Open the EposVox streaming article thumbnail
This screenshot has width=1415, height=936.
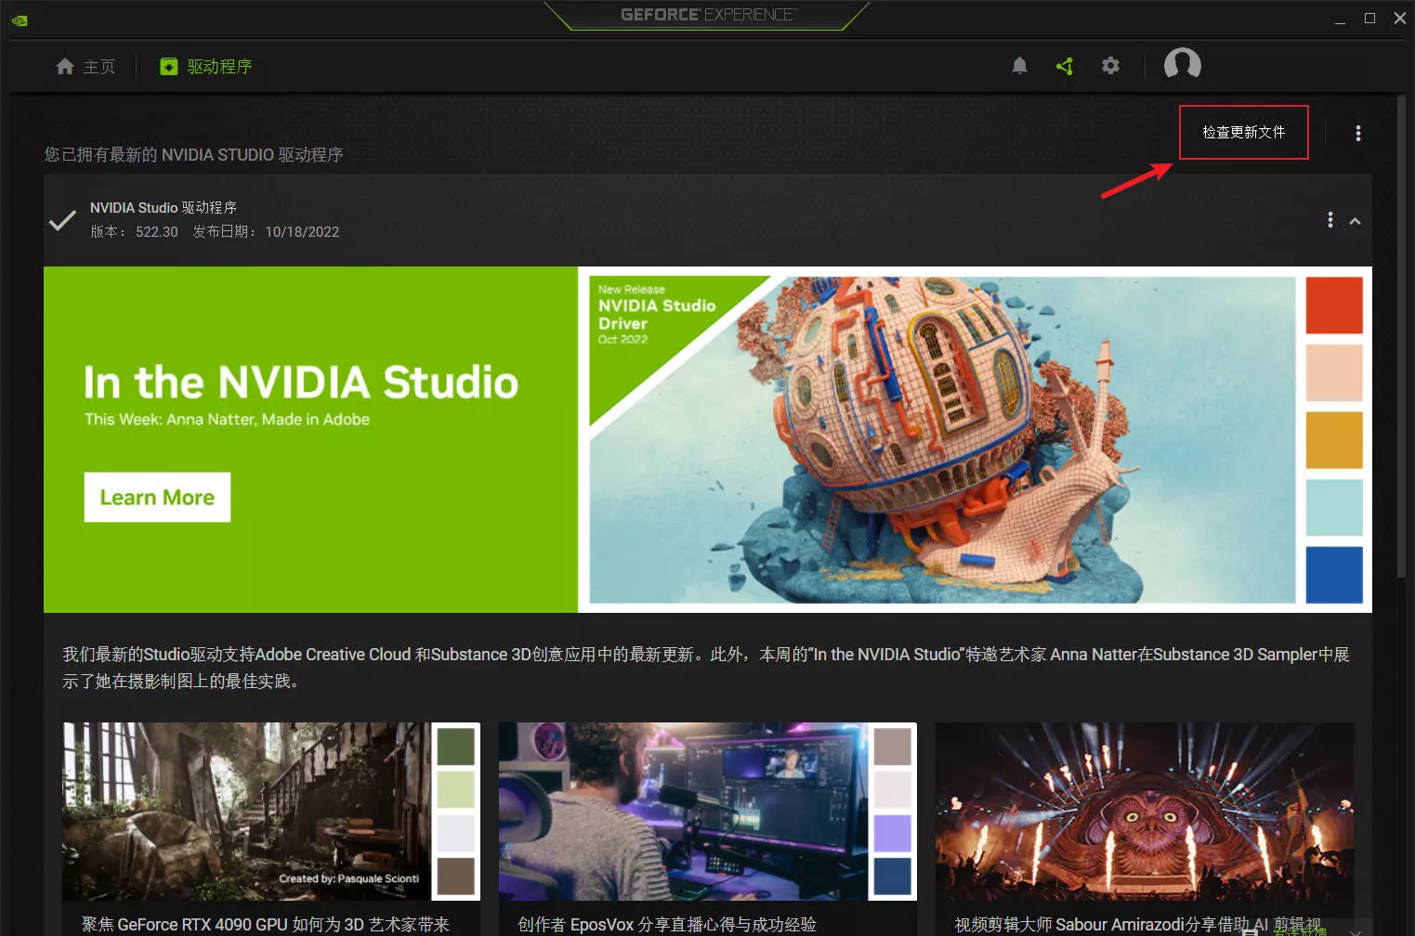[x=684, y=812]
